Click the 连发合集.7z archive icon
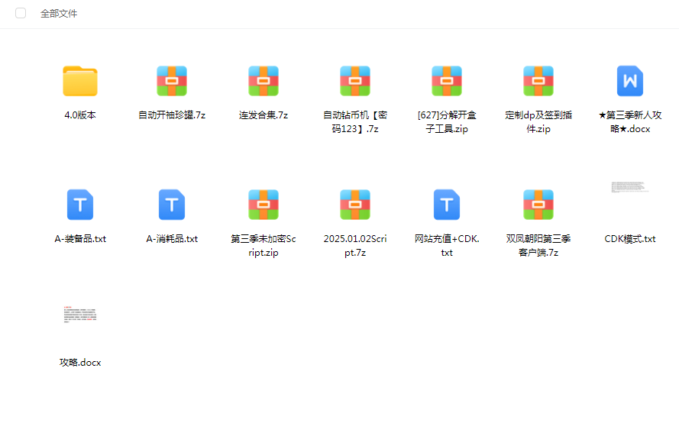679x423 pixels. (x=264, y=81)
